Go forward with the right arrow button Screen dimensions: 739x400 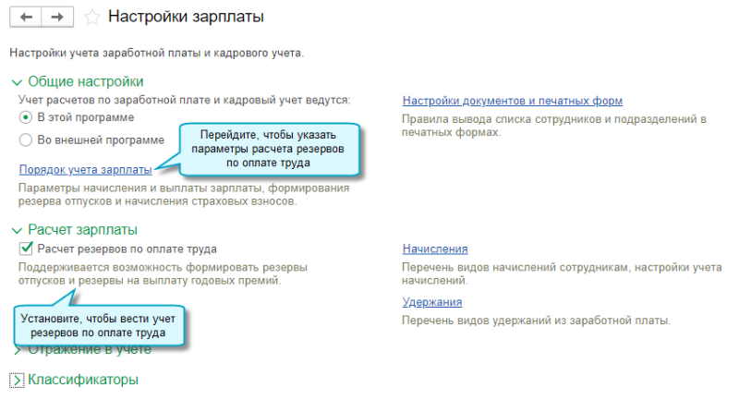click(57, 18)
